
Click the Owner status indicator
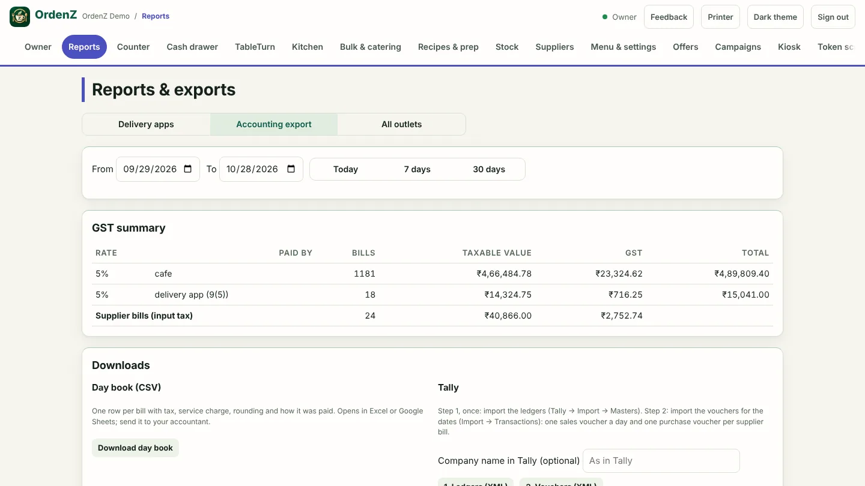619,17
